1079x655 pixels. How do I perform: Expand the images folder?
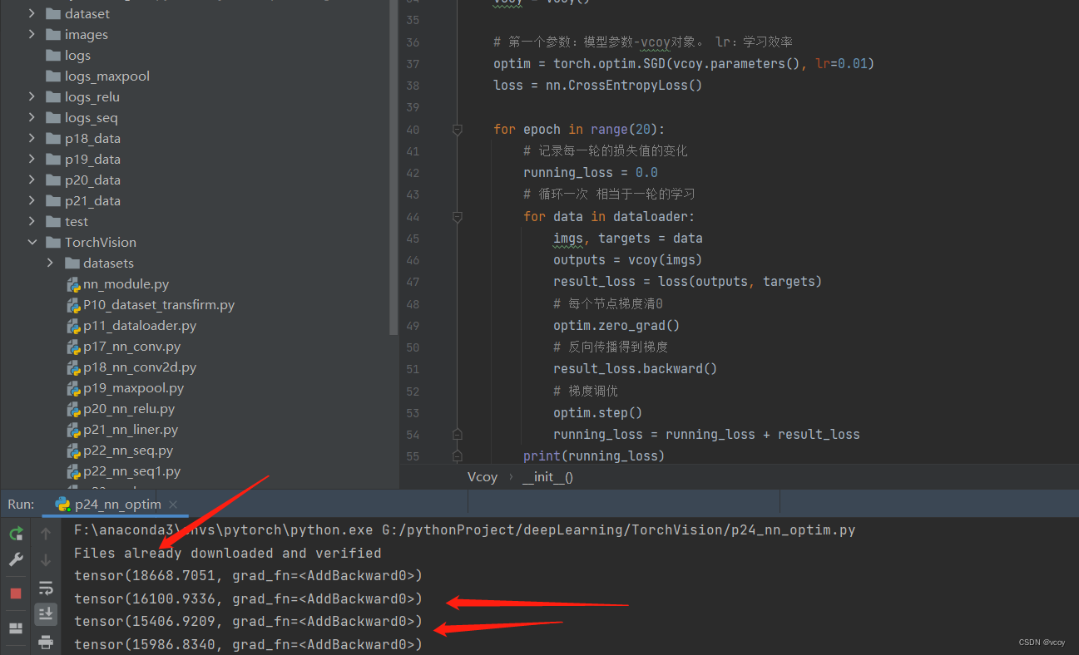(x=32, y=34)
